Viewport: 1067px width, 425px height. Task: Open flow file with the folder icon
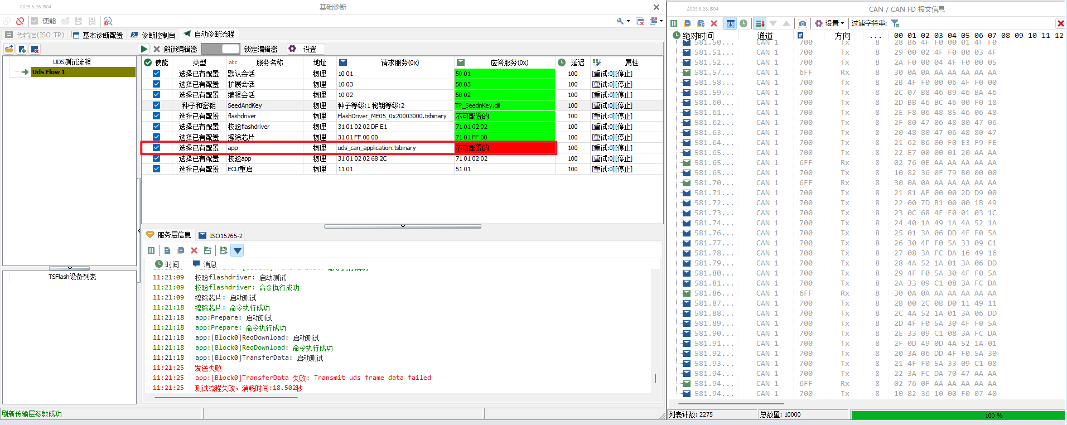9,49
